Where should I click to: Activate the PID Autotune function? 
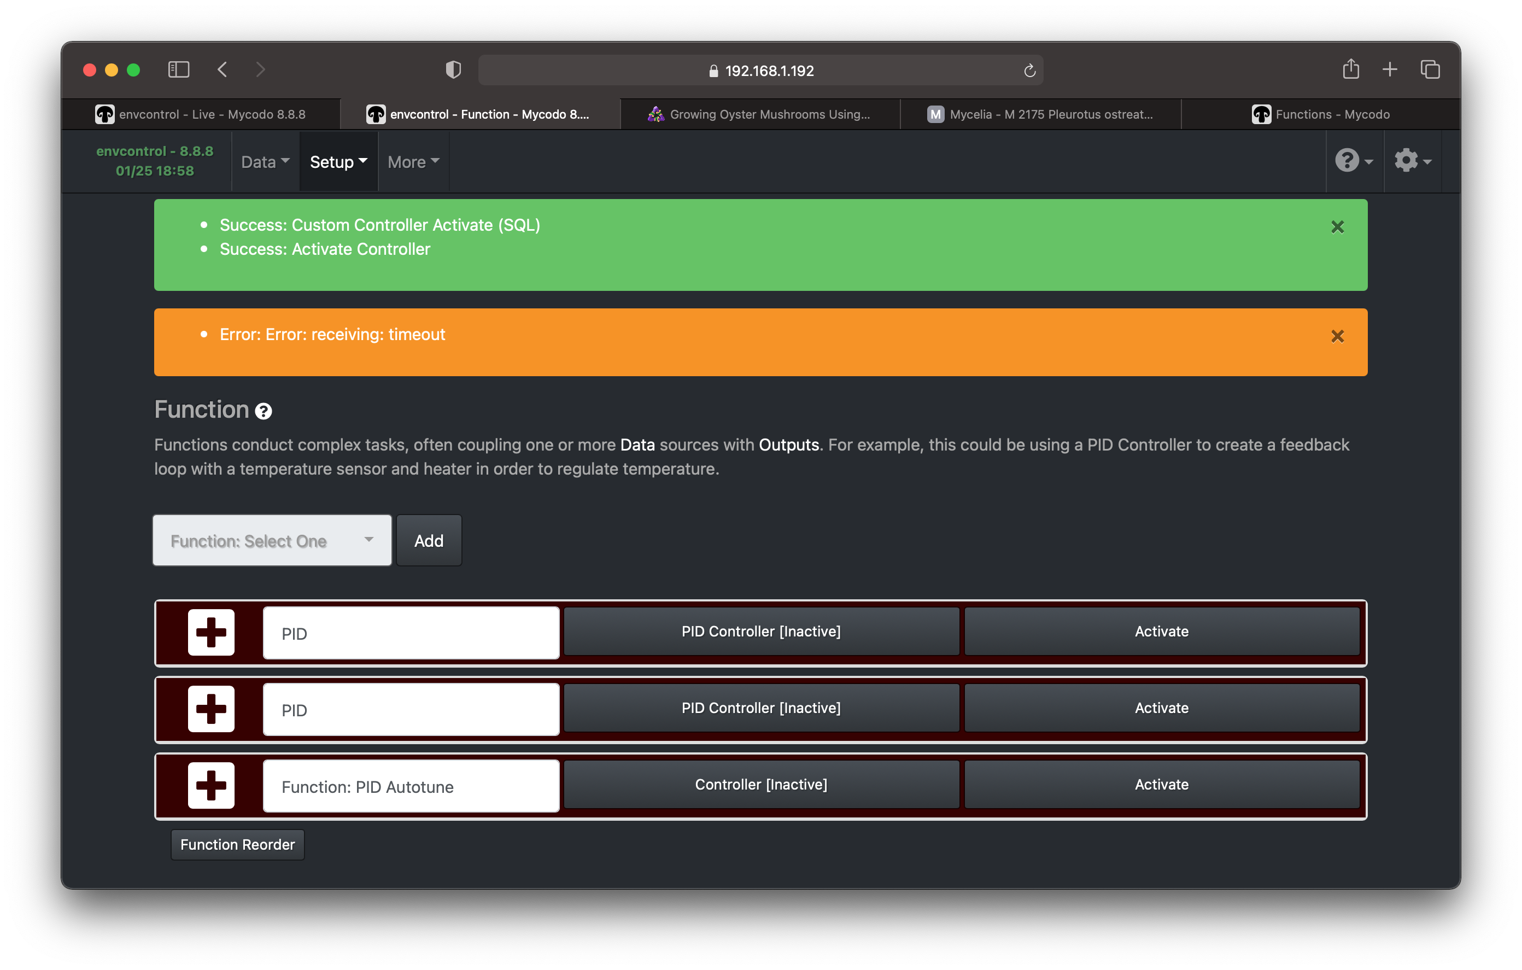[1162, 785]
